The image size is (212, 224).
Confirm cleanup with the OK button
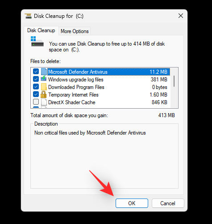(132, 203)
